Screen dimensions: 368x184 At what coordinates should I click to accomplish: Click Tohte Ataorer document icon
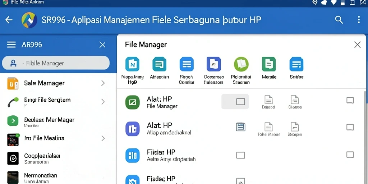[268, 127]
